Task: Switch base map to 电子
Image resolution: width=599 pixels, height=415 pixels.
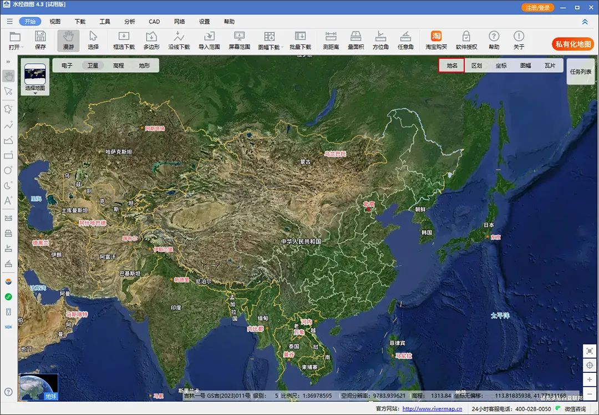Action: pyautogui.click(x=67, y=65)
